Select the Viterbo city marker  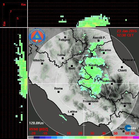pyautogui.click(x=42, y=64)
